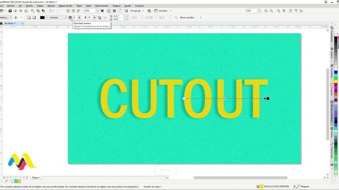
Task: Toggle show rulers button
Action: [x=109, y=11]
